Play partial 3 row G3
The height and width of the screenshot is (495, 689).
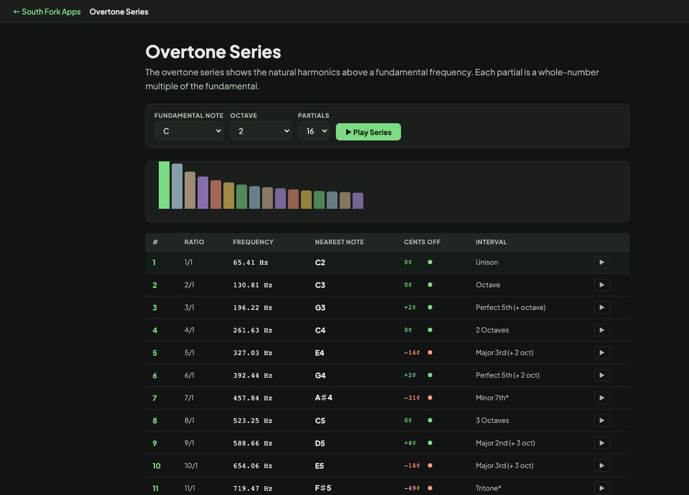click(x=602, y=307)
